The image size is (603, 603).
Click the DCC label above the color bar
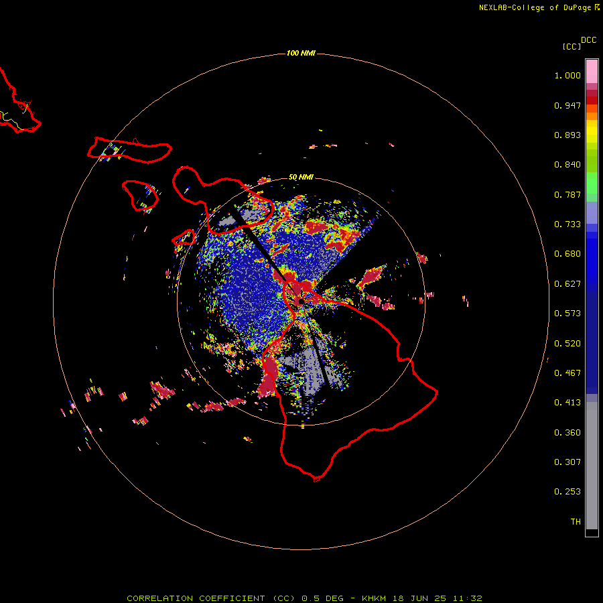(x=589, y=40)
